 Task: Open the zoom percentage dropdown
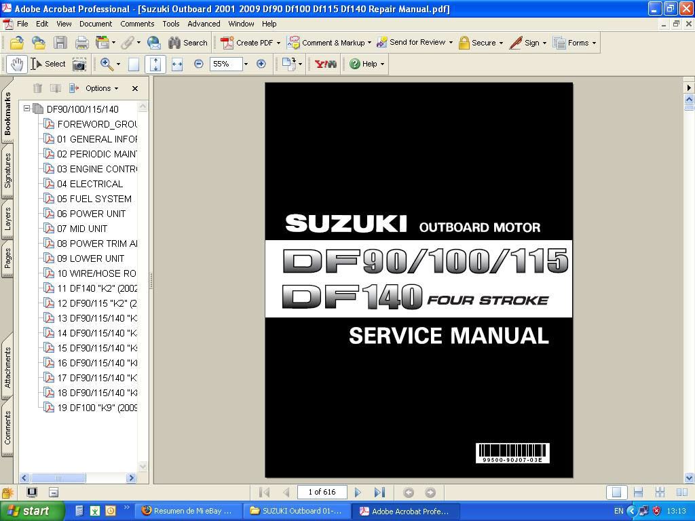tap(246, 64)
